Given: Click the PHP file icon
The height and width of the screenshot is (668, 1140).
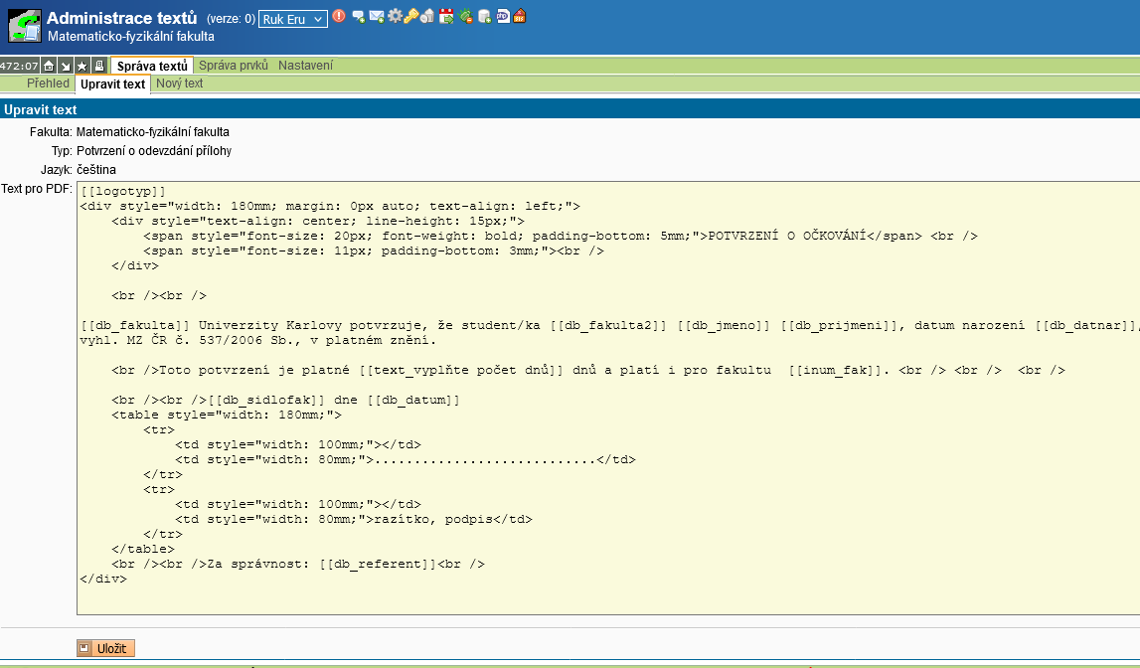Looking at the screenshot, I should 502,17.
